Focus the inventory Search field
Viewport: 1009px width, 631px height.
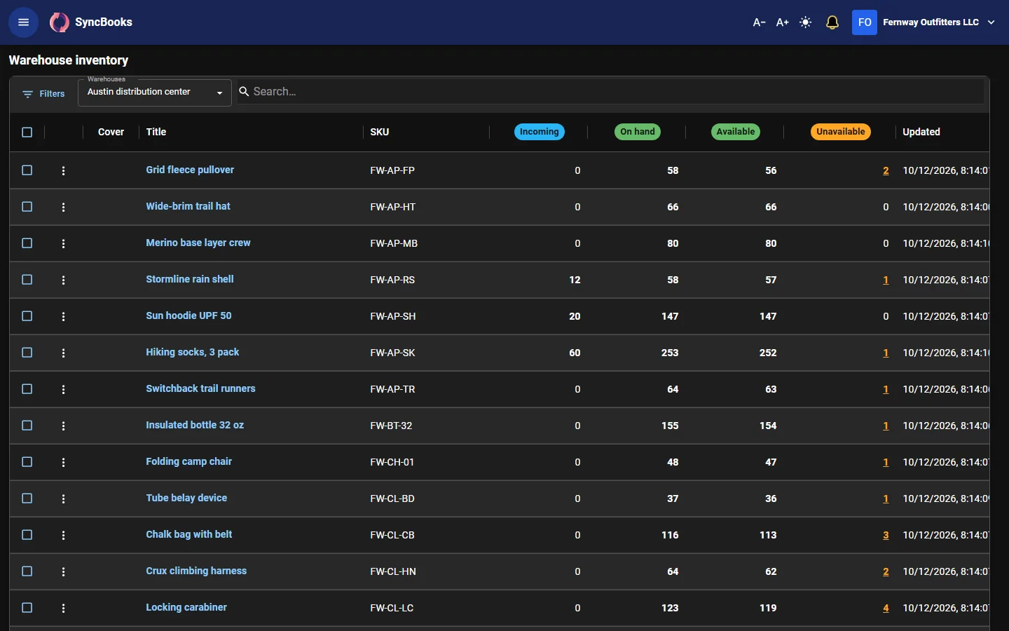point(610,92)
